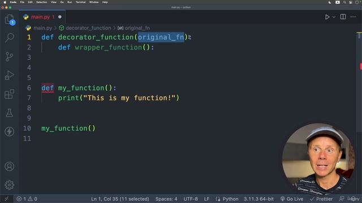The image size is (362, 203).
Task: Select language mode Python
Action: point(230,199)
